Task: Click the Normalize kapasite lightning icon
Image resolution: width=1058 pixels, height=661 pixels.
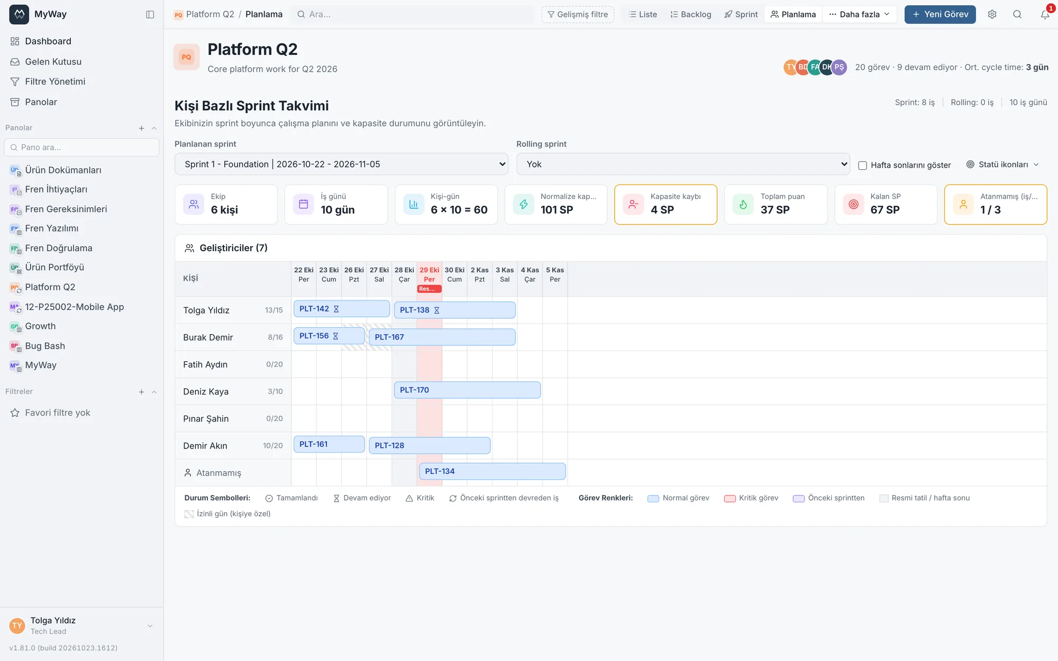Action: (524, 204)
